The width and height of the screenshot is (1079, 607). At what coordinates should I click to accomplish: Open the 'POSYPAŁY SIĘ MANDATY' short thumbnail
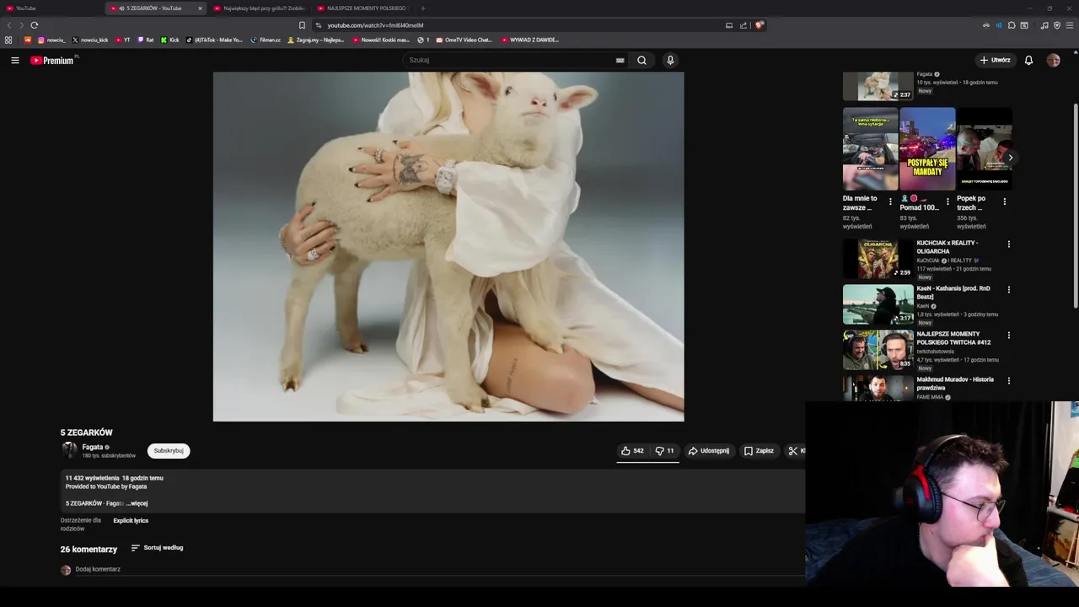927,148
